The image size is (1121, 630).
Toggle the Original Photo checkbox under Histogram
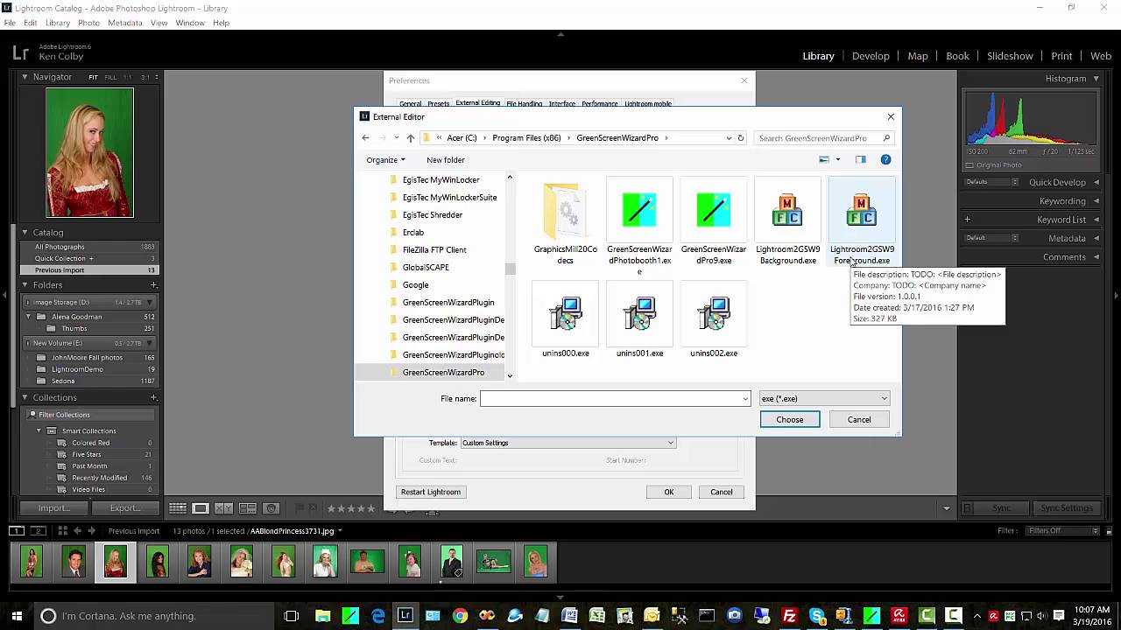coord(969,164)
